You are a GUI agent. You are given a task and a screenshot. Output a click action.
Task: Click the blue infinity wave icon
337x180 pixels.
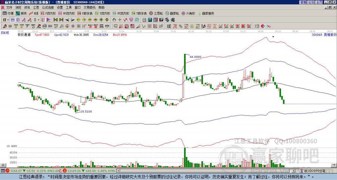click(x=269, y=26)
